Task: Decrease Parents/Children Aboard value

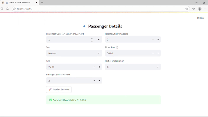Action: [153, 39]
